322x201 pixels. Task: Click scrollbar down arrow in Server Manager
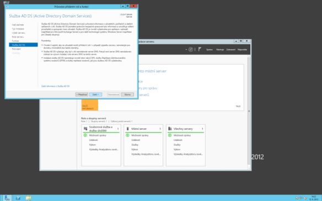[x=249, y=168]
